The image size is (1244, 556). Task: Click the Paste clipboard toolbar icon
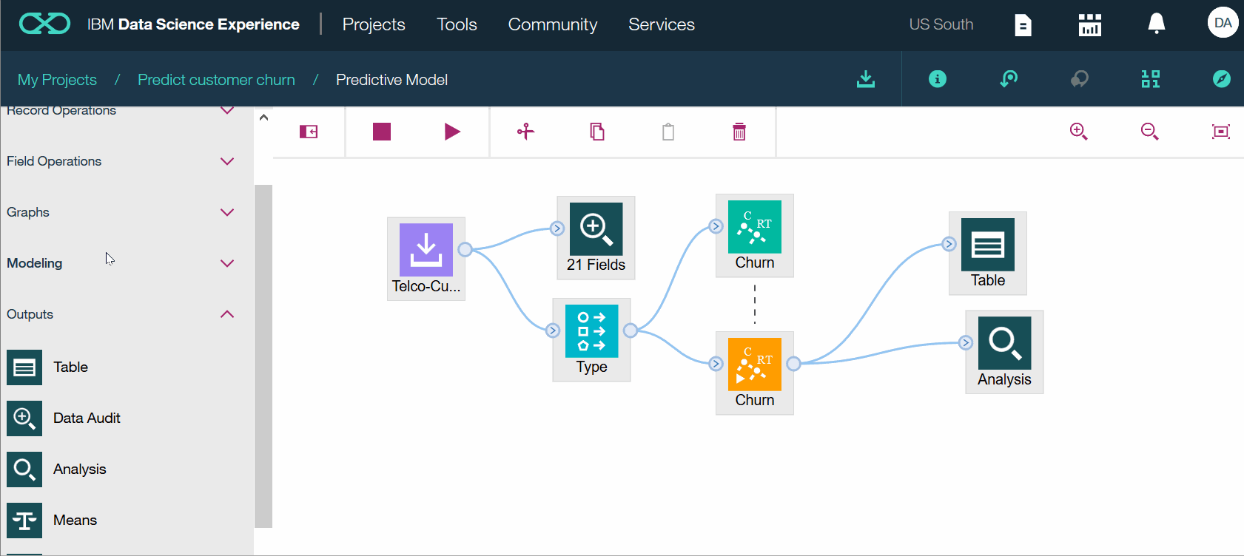[x=668, y=132]
